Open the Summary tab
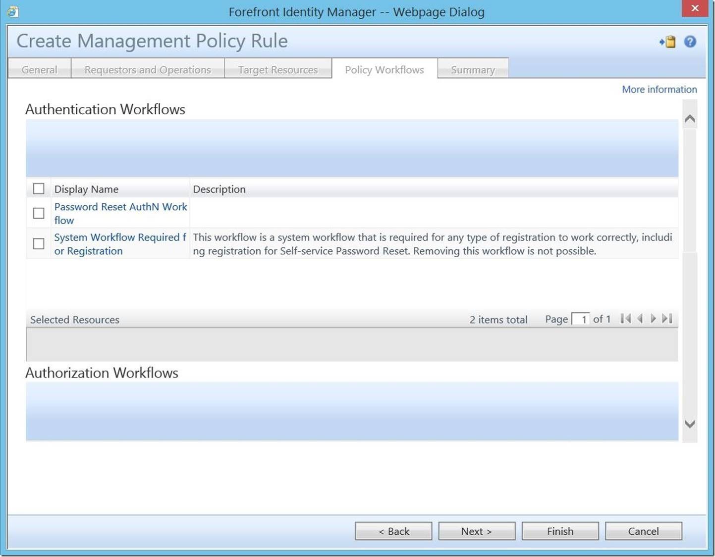The height and width of the screenshot is (557, 715). pos(473,69)
